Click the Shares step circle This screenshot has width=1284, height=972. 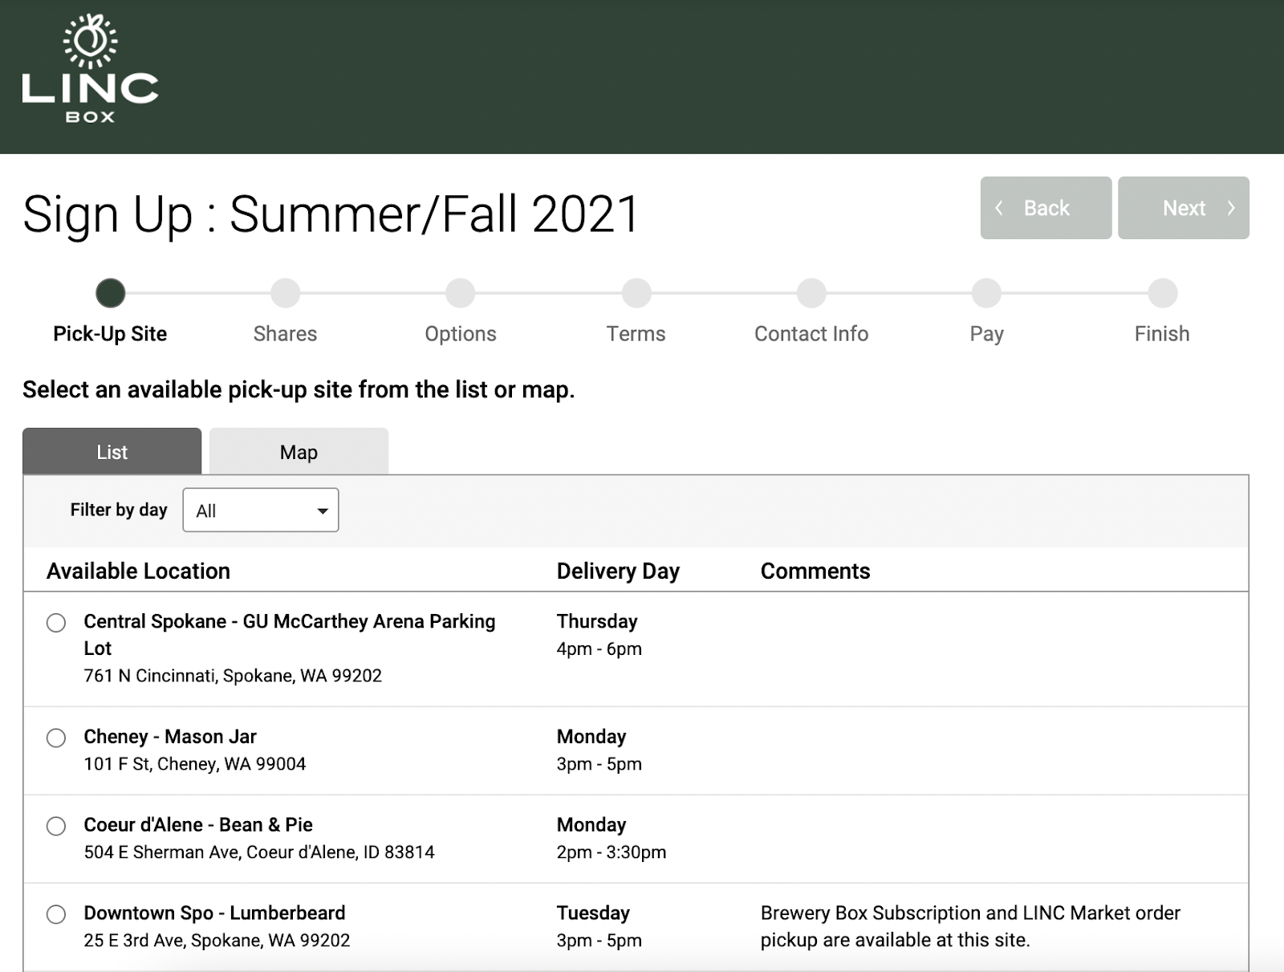click(285, 293)
